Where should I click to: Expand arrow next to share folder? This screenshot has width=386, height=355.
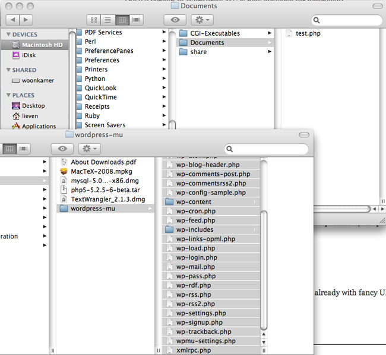(270, 52)
